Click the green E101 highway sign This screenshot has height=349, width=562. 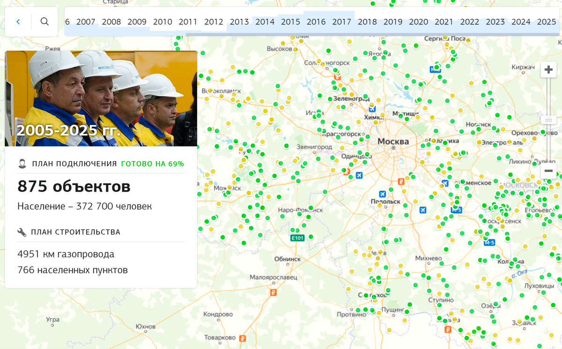(x=297, y=238)
